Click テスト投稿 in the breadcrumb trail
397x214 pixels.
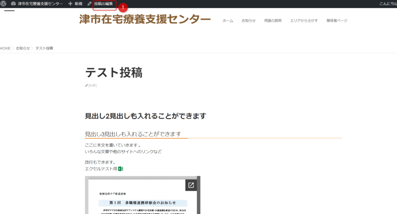pyautogui.click(x=44, y=48)
